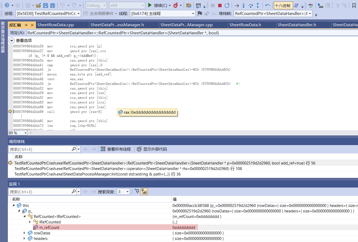Open the SheetDataHandler.h tab
Screen dimensions: 358x242
297,25
